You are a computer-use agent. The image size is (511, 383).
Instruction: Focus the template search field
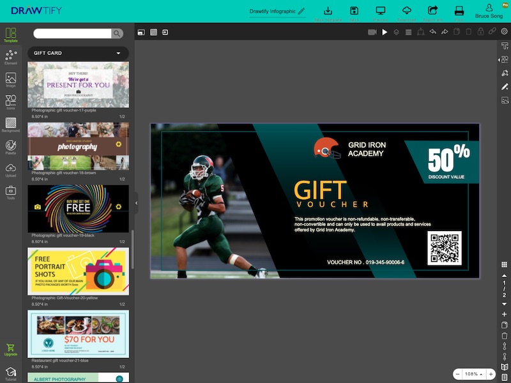tap(72, 33)
